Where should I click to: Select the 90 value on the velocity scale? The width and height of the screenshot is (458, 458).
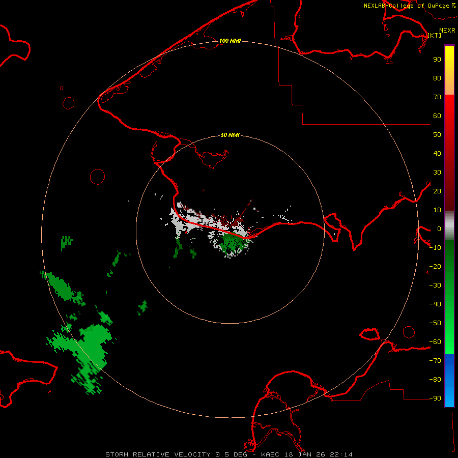[437, 60]
